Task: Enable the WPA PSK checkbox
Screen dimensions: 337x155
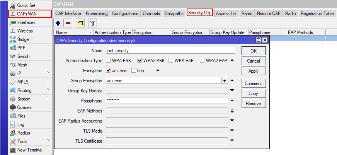Action: tap(109, 61)
